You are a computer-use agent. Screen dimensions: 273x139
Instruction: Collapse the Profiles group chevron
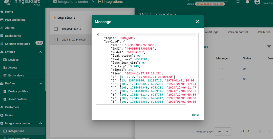[40, 83]
